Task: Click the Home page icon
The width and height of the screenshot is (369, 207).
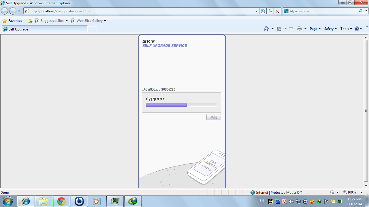Action: [x=266, y=29]
